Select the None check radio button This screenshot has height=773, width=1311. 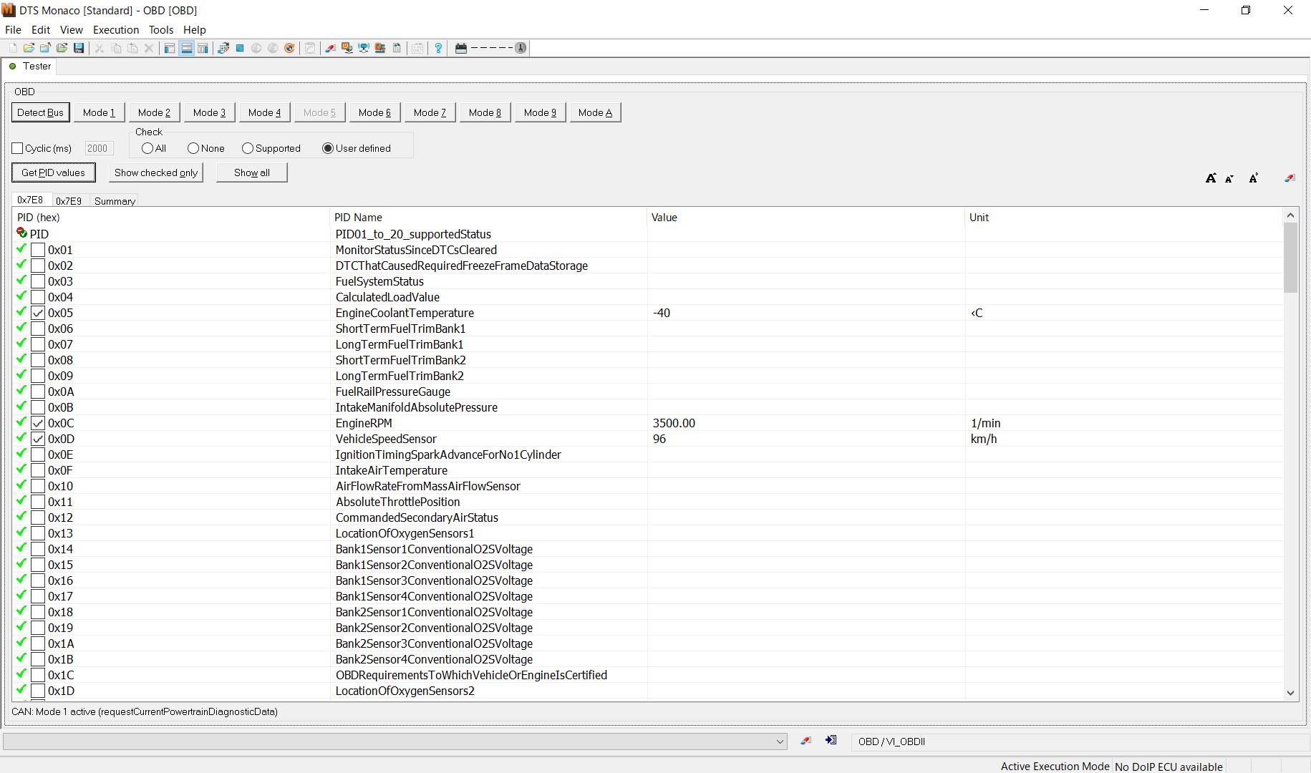[193, 148]
